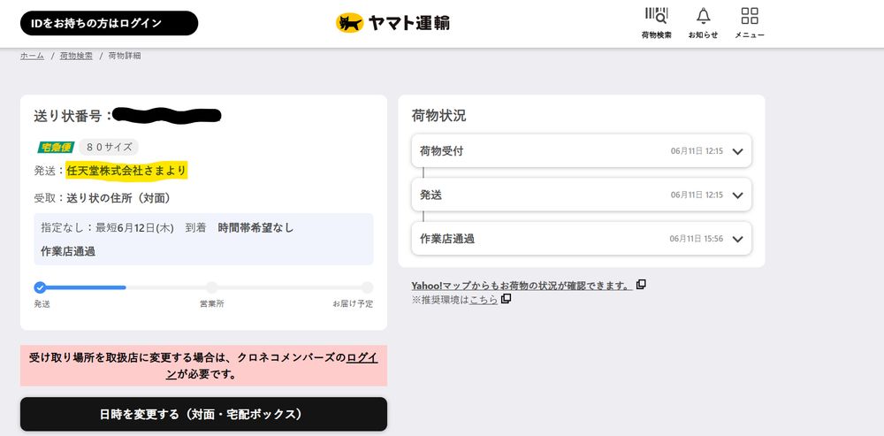Click 06月11日 15:56 timestamp
This screenshot has height=436, width=884.
(697, 239)
